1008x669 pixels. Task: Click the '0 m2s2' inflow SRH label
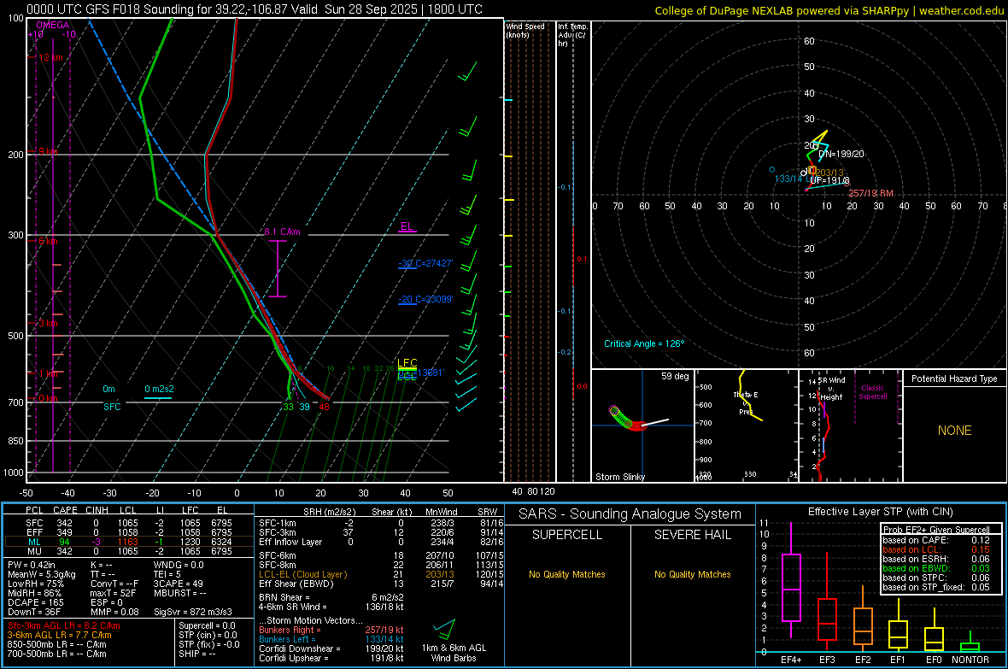(159, 389)
